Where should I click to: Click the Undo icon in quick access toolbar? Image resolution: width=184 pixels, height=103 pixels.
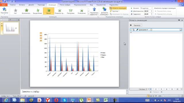8,1
